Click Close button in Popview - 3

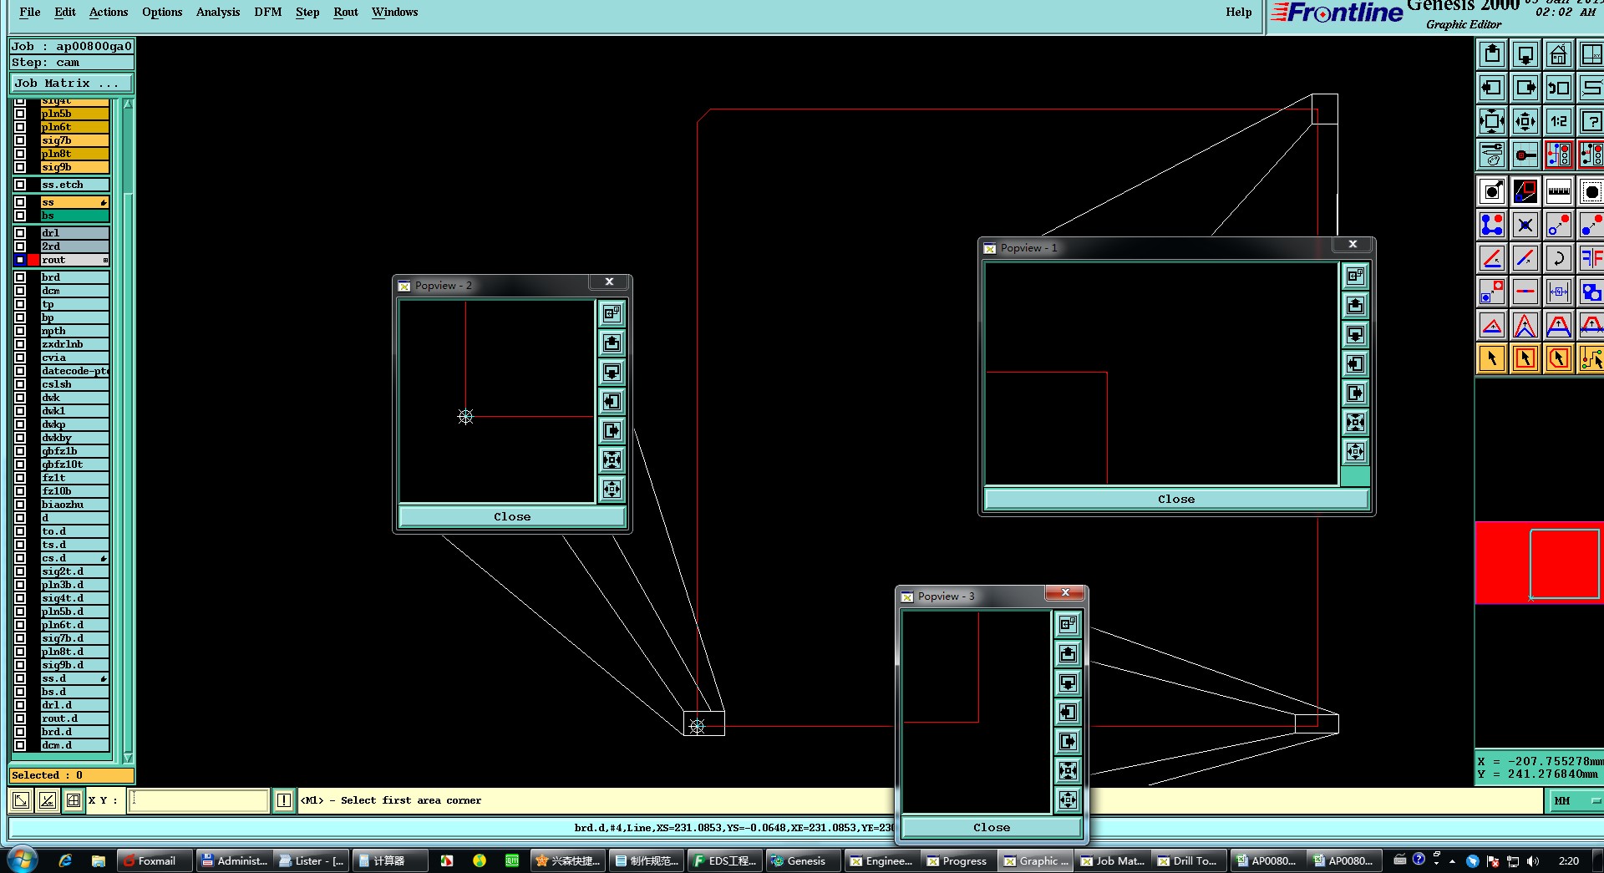pyautogui.click(x=992, y=827)
